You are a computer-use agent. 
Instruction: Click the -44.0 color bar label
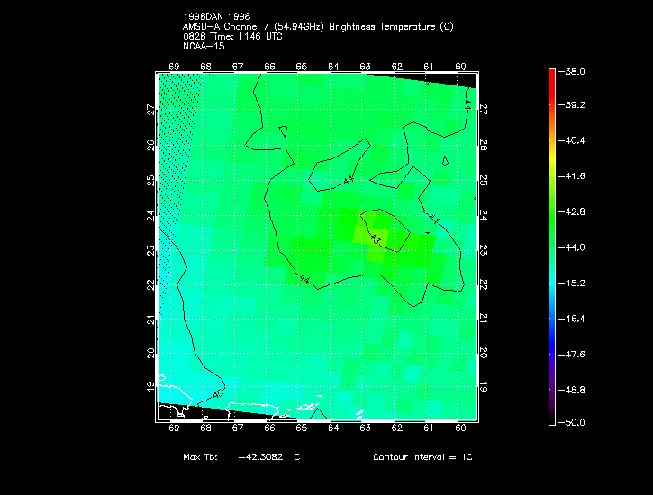[x=573, y=247]
